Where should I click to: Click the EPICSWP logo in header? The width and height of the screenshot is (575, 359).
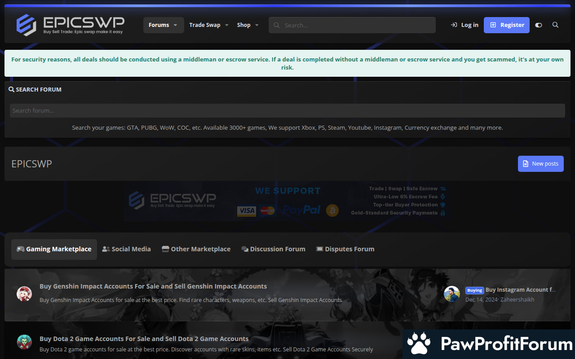(70, 25)
